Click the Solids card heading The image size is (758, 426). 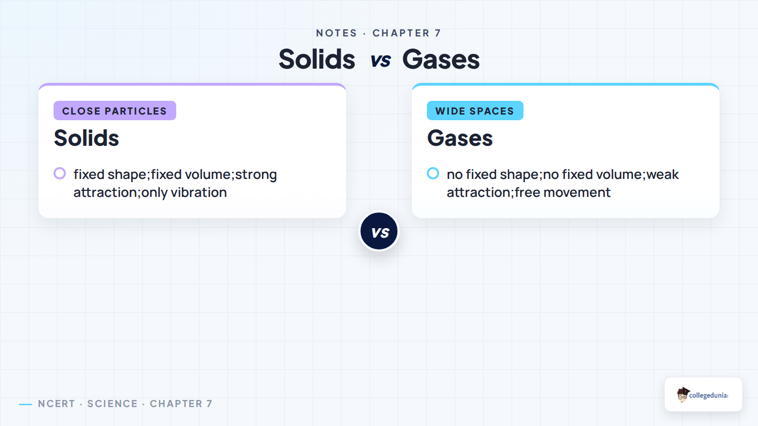coord(86,138)
